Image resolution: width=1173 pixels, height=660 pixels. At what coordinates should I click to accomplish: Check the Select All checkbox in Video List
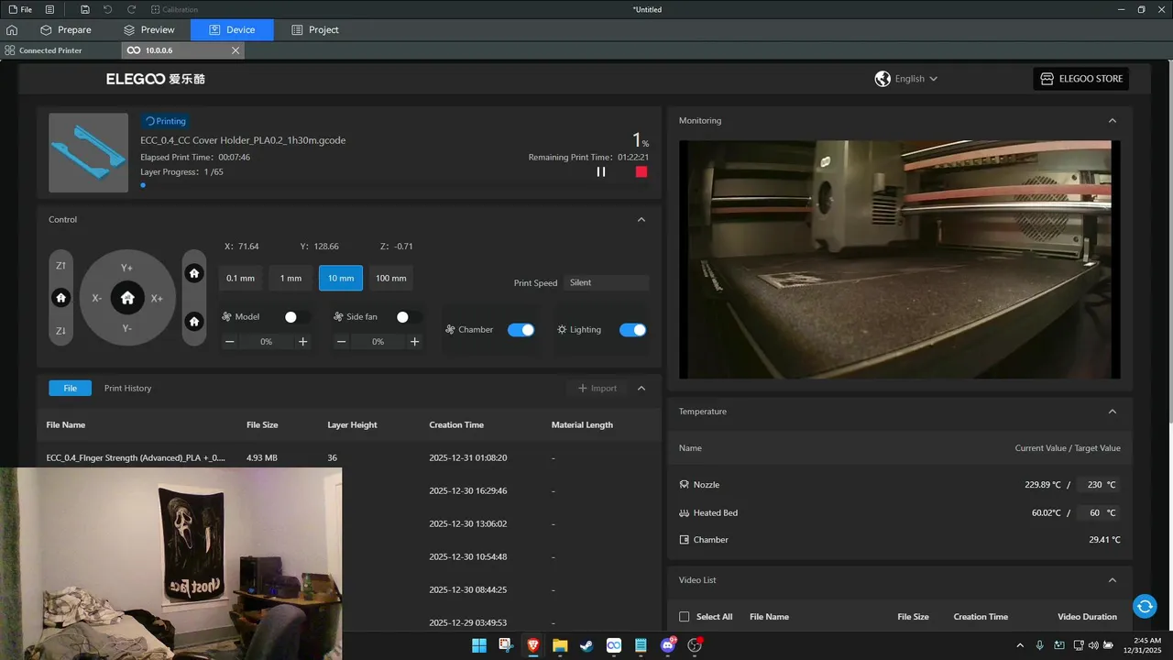[684, 617]
